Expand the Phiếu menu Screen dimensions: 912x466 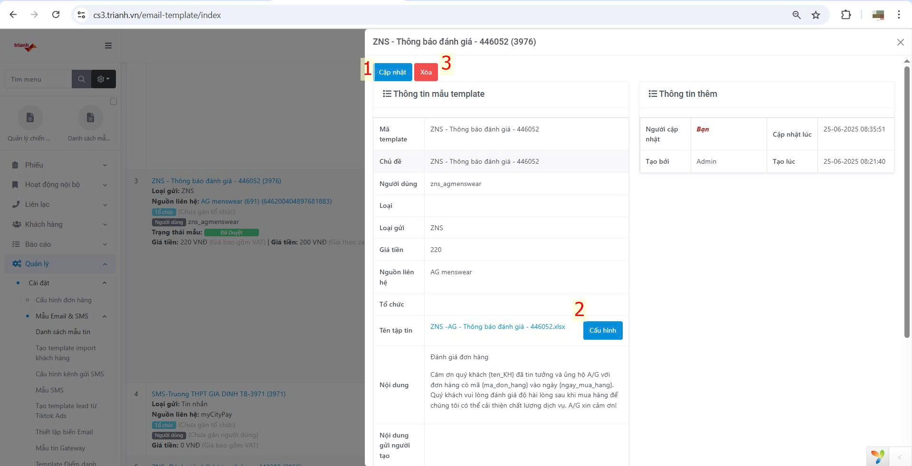[60, 165]
